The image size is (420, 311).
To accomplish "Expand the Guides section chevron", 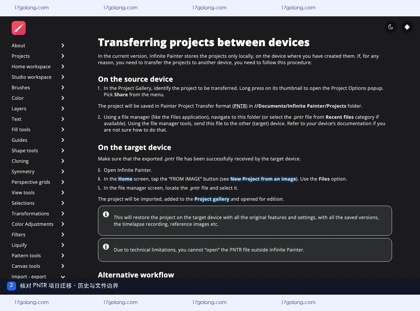I will pos(63,140).
